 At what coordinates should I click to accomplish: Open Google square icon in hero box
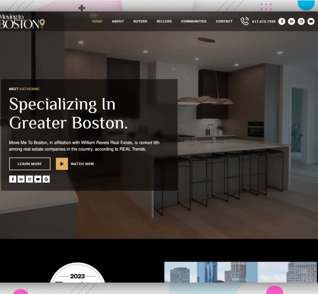(46, 179)
